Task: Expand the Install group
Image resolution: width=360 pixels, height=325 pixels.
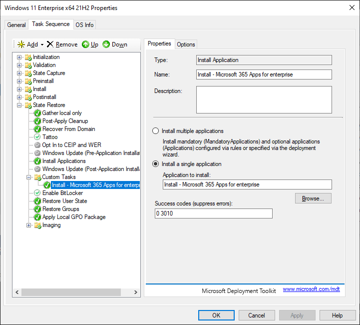Action: pyautogui.click(x=19, y=89)
